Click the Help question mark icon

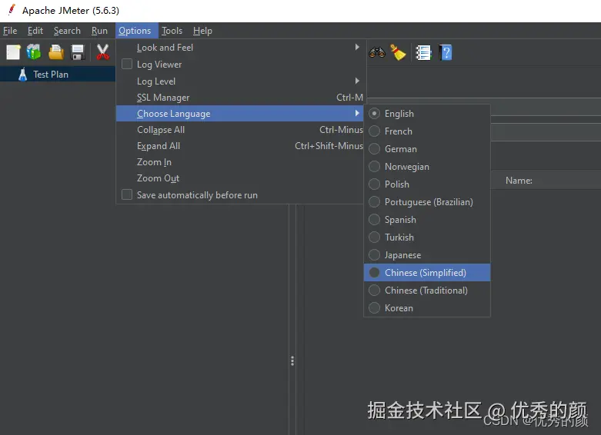(446, 52)
